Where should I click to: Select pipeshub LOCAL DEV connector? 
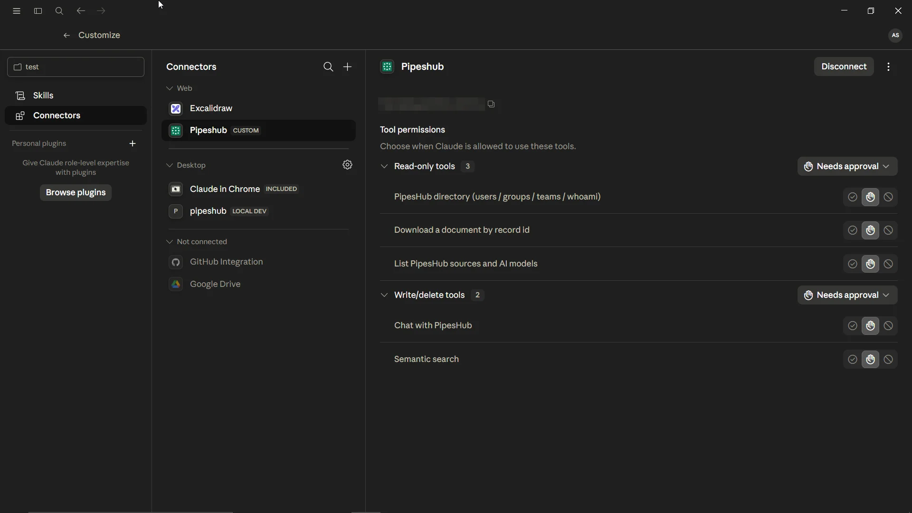click(258, 211)
